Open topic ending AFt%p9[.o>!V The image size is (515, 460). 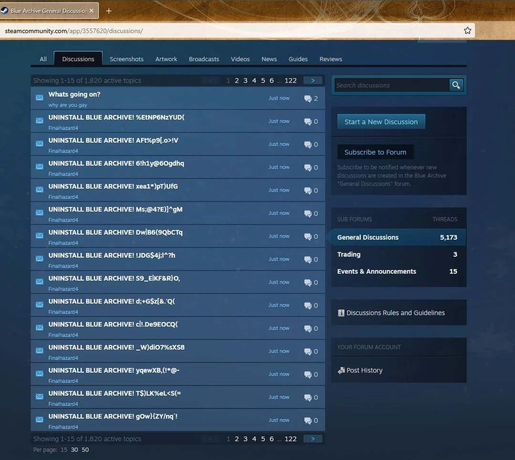click(x=113, y=140)
